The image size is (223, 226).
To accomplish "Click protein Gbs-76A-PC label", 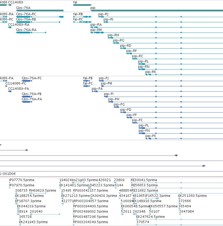I will (32, 78).
